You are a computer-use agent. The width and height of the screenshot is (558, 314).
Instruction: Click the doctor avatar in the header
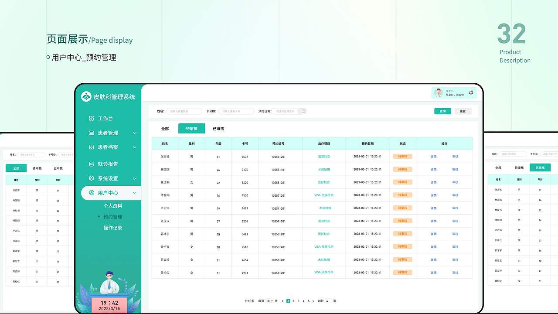tap(439, 92)
